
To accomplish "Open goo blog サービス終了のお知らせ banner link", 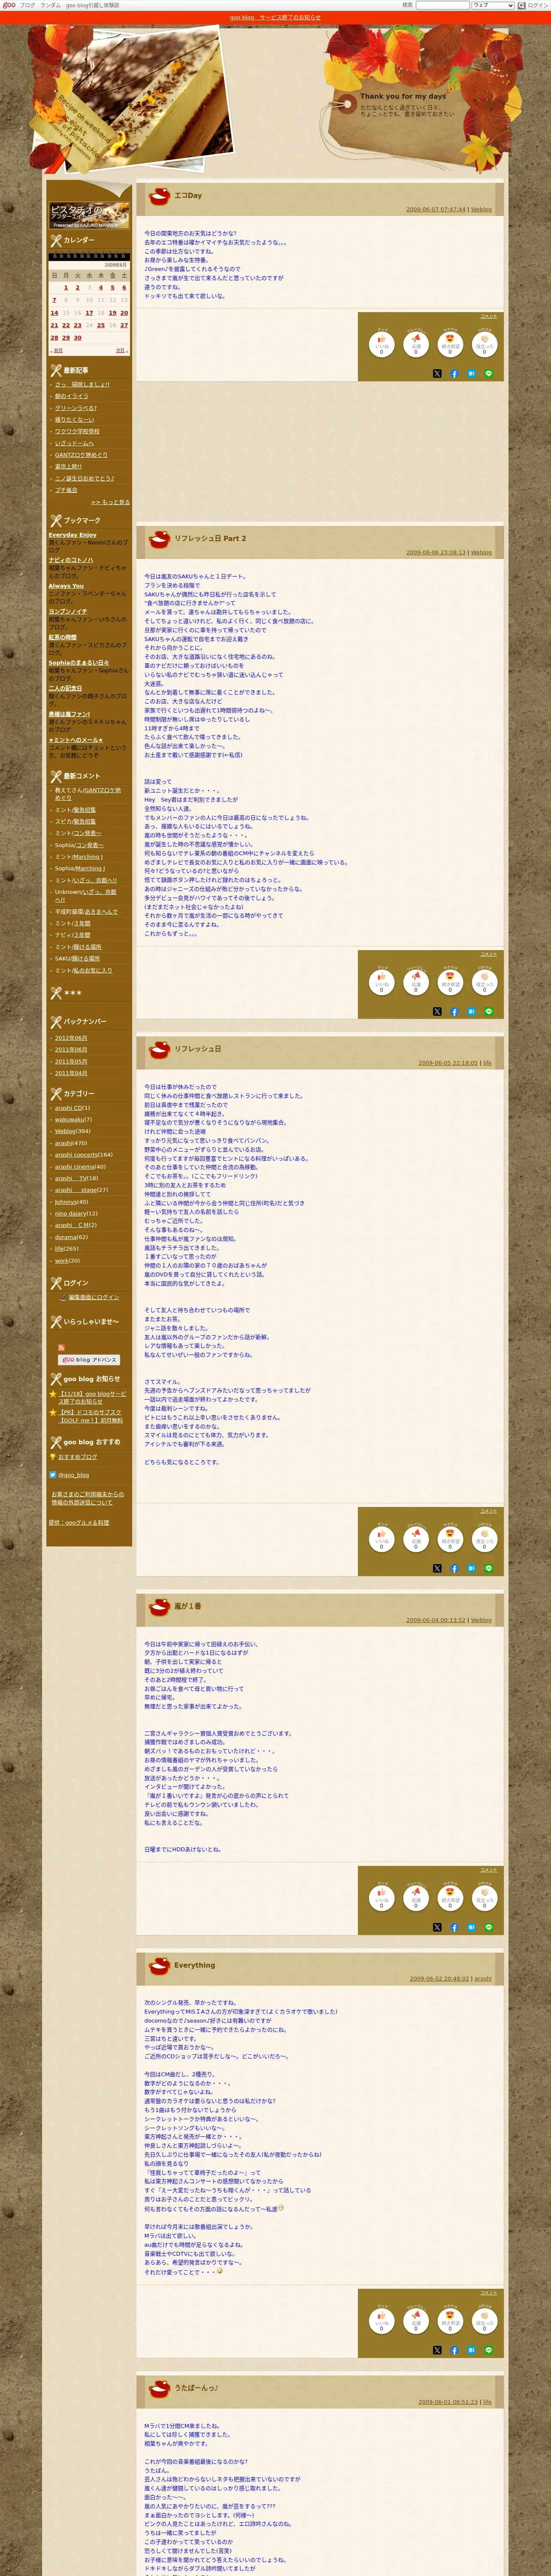I will [x=275, y=17].
